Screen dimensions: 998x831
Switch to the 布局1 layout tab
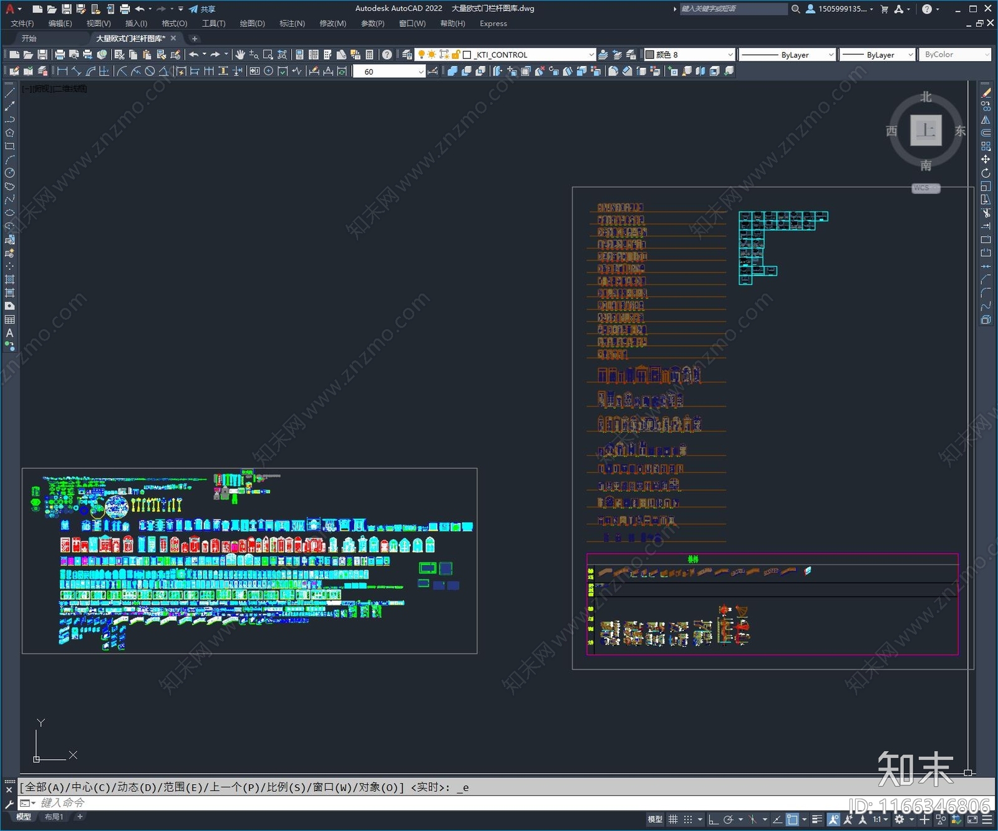(54, 817)
